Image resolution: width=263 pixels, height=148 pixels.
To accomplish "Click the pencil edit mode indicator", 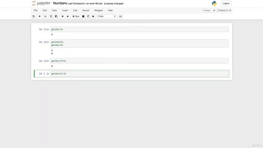I will point(214,10).
